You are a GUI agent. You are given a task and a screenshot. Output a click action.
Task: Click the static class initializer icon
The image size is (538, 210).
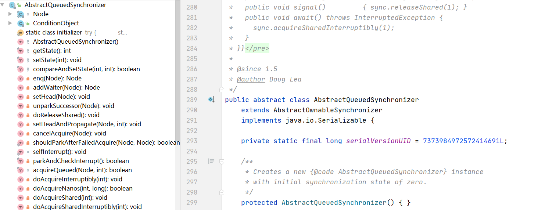click(21, 33)
